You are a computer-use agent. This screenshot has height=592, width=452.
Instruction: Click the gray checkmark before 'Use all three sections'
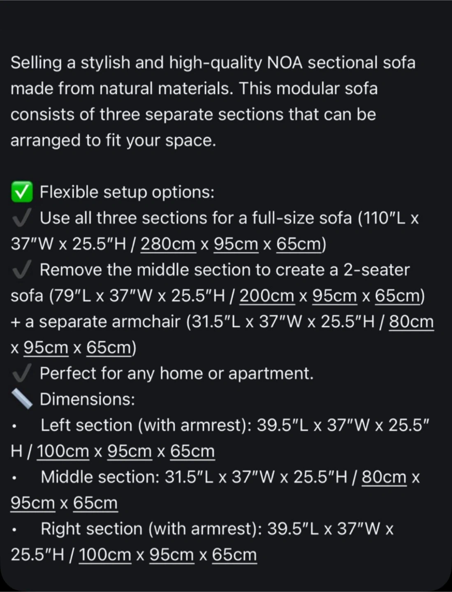22,218
